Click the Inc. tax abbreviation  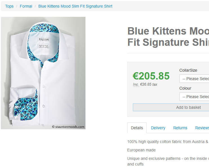136,85
